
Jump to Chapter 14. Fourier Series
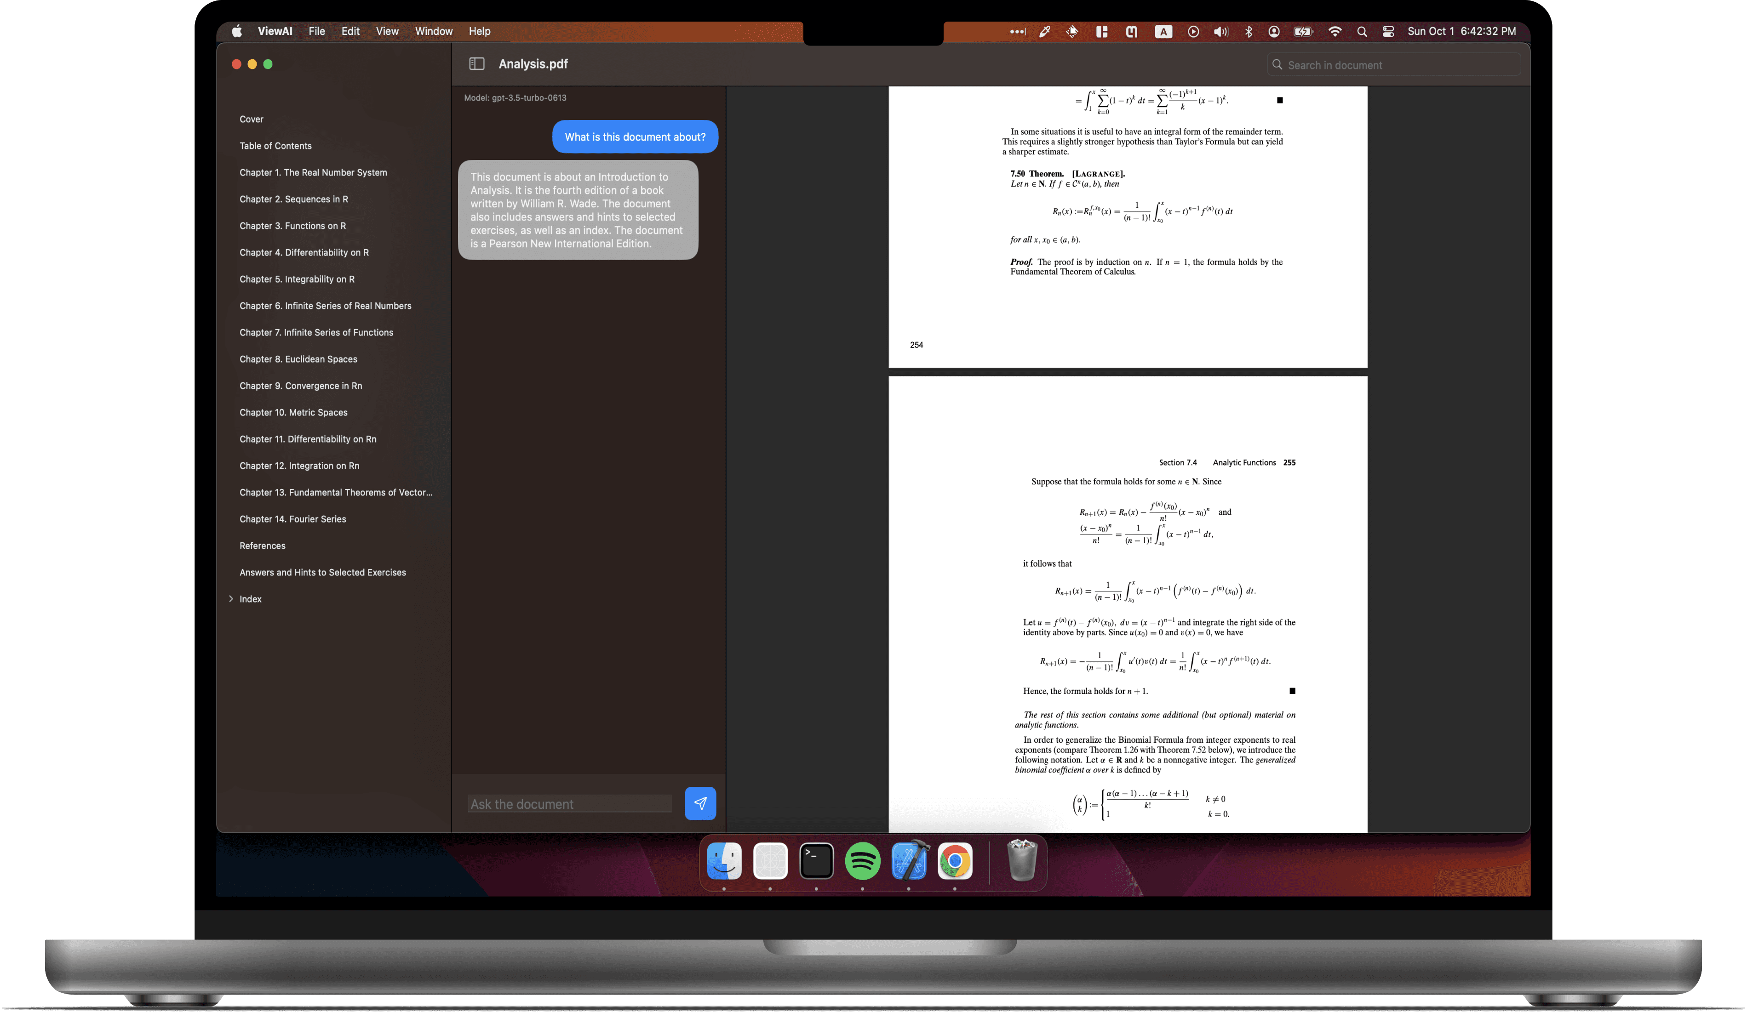pos(292,519)
